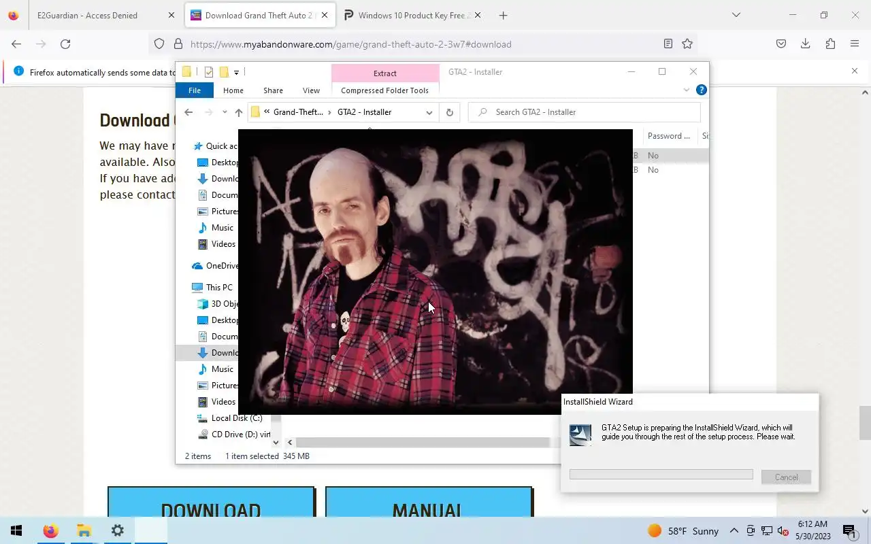Click the Firefox URL address field
The width and height of the screenshot is (871, 544).
coord(422,44)
